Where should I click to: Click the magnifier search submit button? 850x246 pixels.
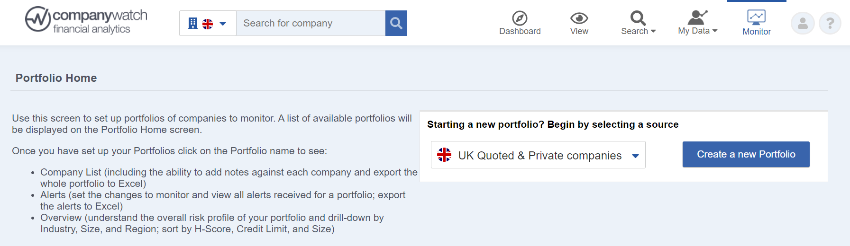pos(396,23)
